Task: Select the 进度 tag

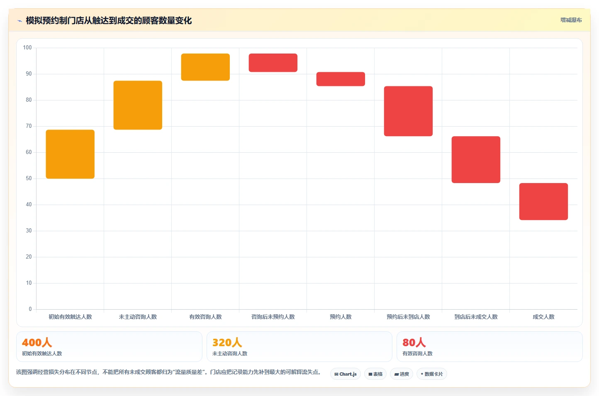Action: click(402, 374)
